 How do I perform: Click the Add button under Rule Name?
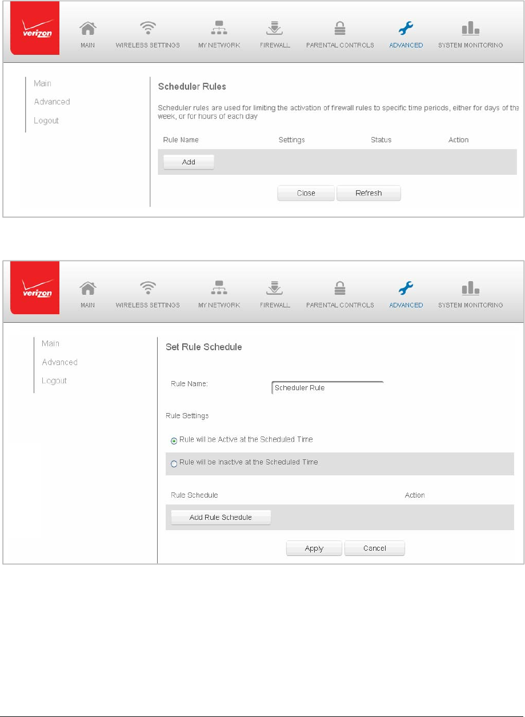[189, 162]
